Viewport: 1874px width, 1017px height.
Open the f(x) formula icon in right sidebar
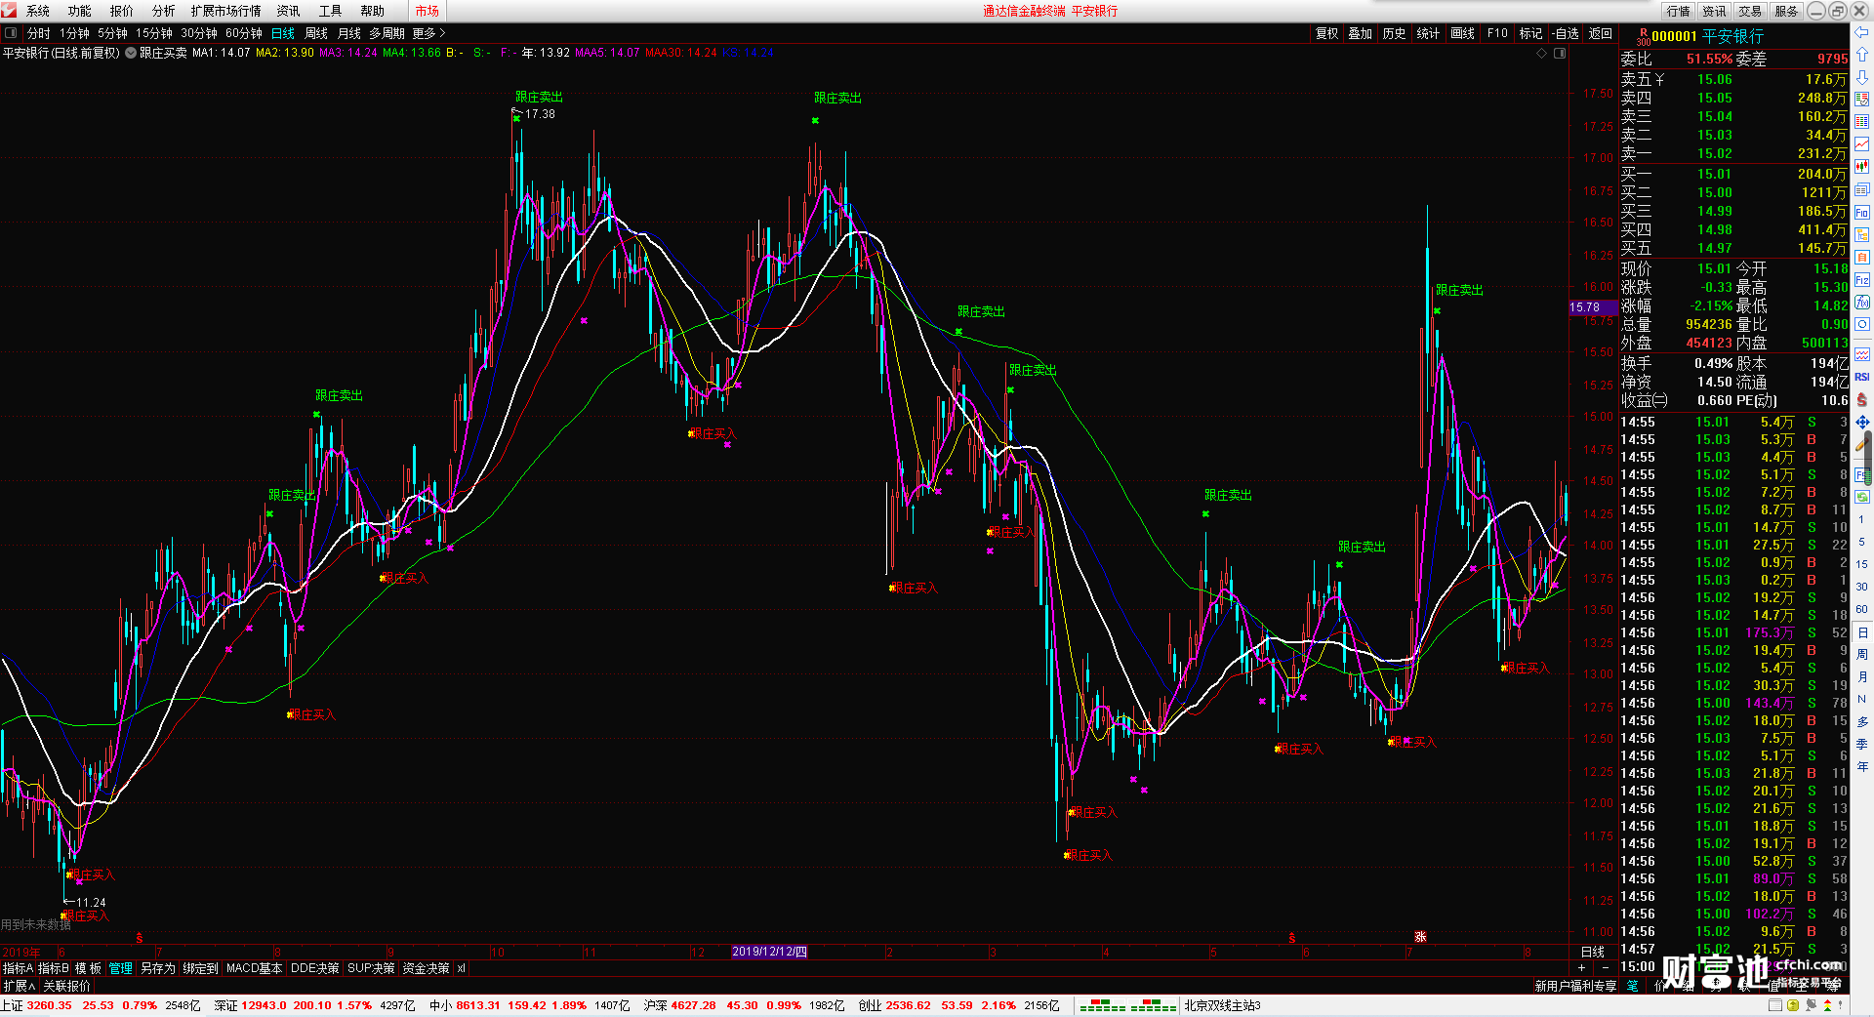click(1861, 301)
